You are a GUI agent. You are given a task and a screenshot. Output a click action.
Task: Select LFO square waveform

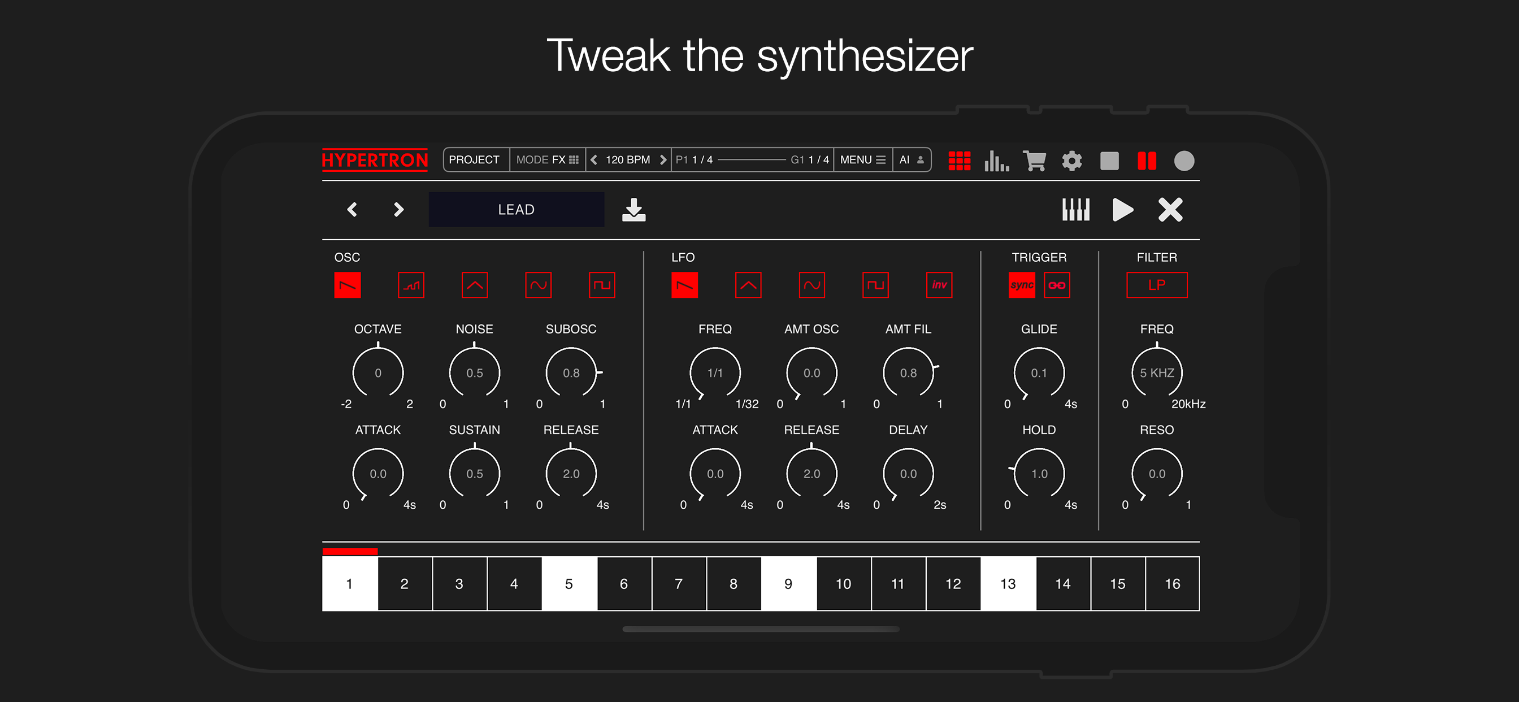[876, 285]
